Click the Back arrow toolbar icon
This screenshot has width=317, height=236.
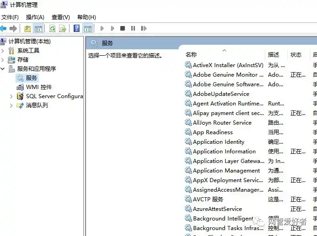(x=4, y=28)
